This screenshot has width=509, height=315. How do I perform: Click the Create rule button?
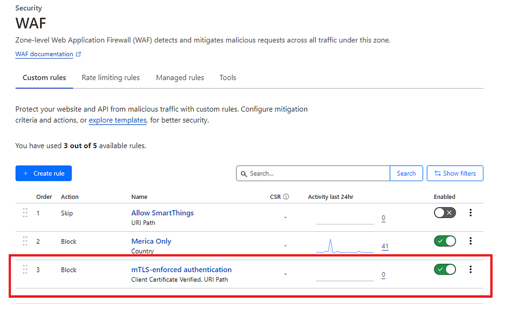click(43, 173)
